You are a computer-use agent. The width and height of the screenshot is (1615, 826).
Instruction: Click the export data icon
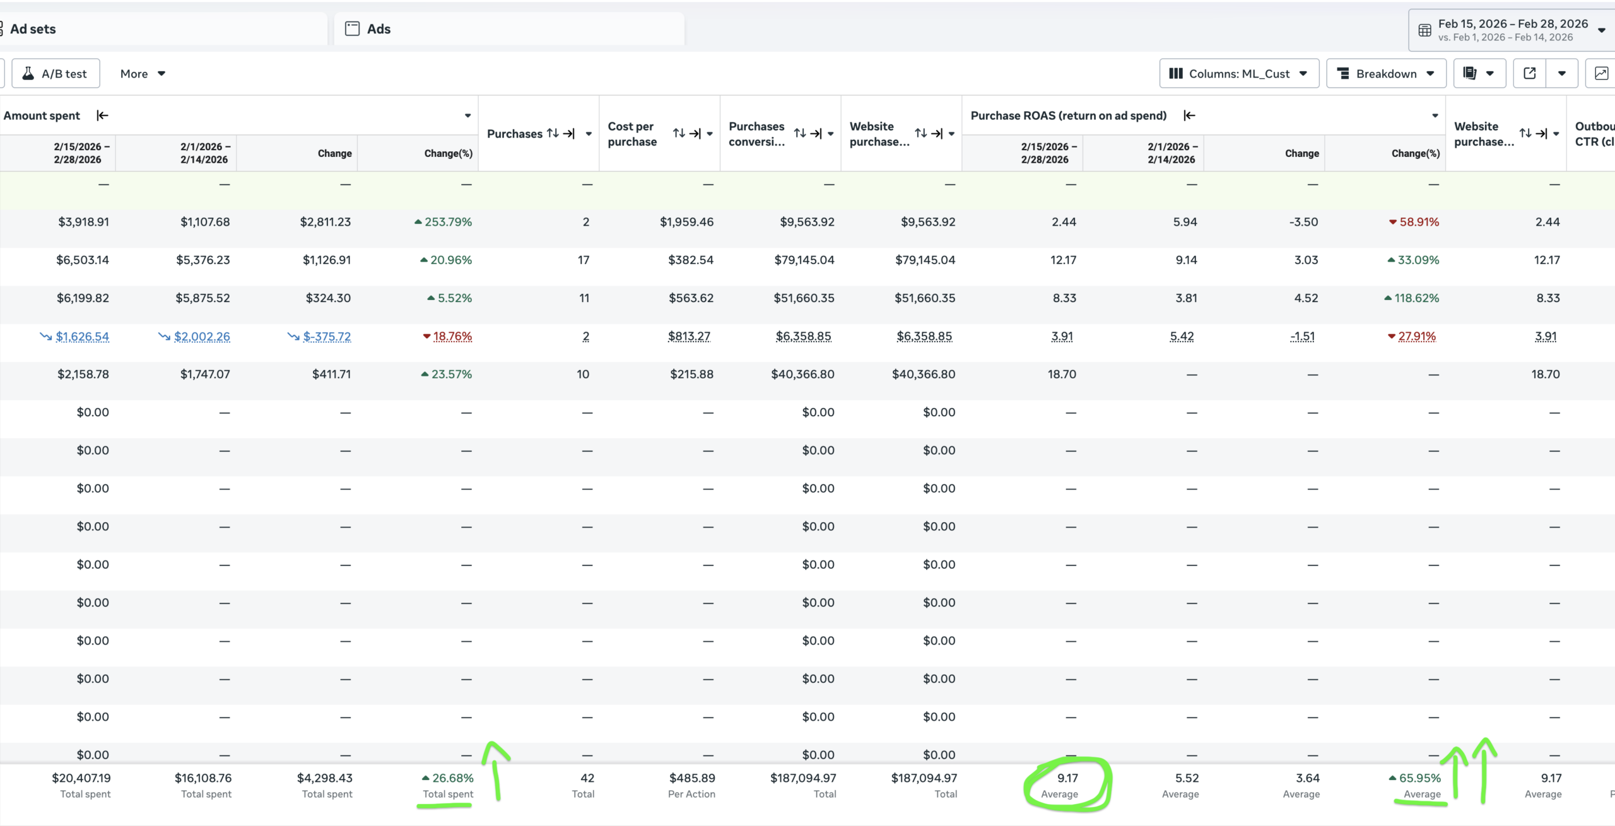(1529, 74)
